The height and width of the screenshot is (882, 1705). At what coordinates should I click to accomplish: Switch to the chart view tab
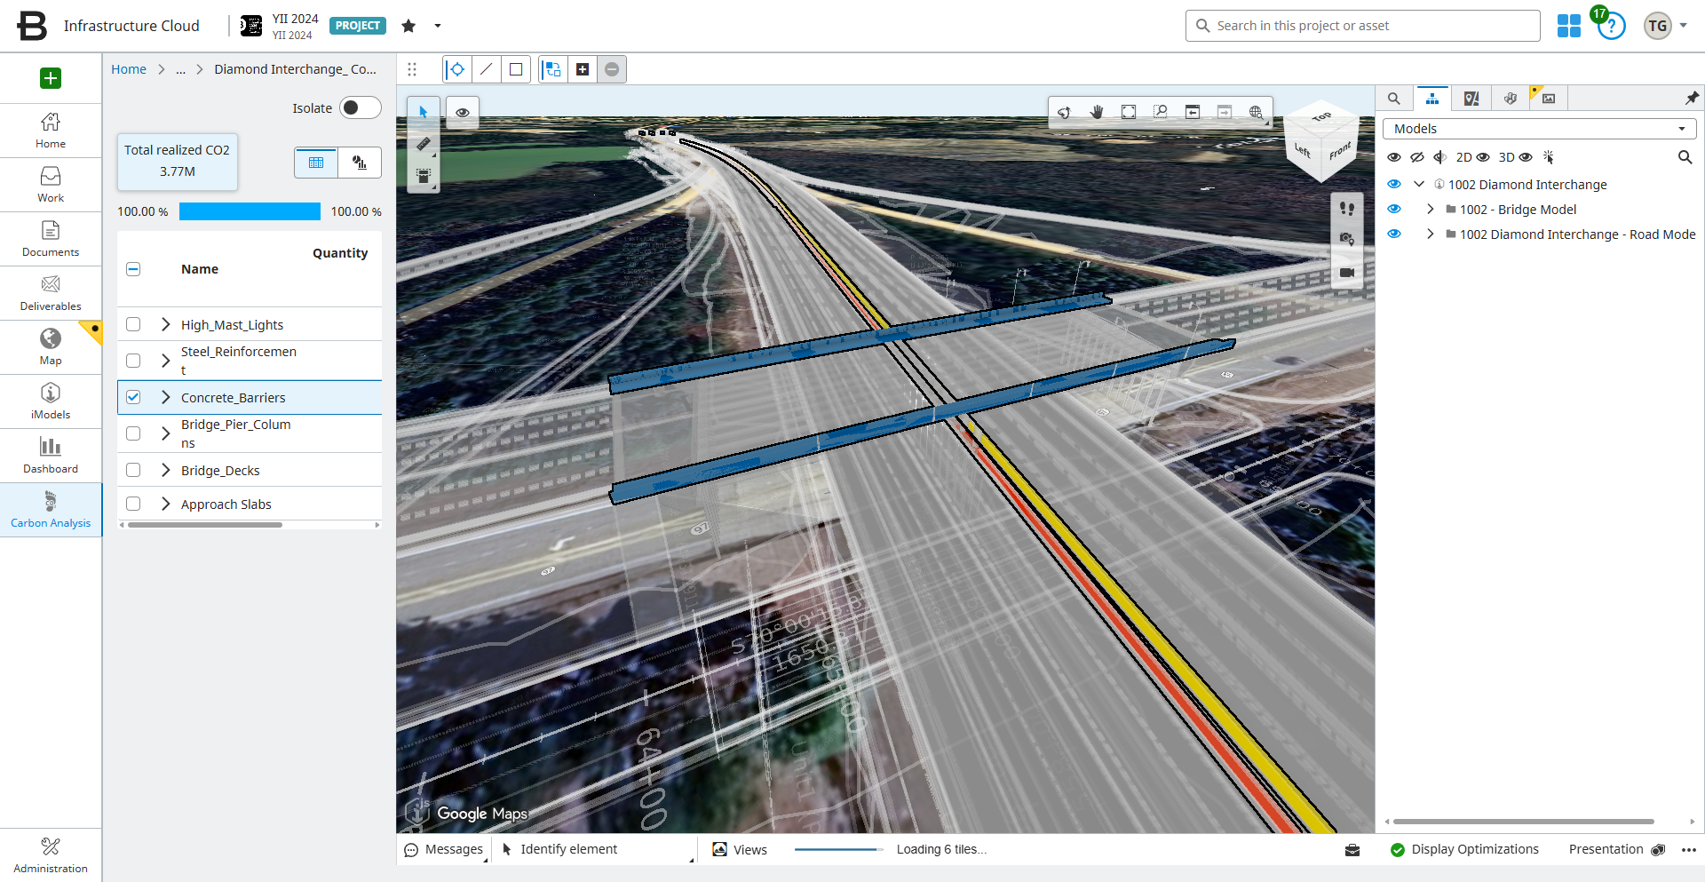point(359,163)
